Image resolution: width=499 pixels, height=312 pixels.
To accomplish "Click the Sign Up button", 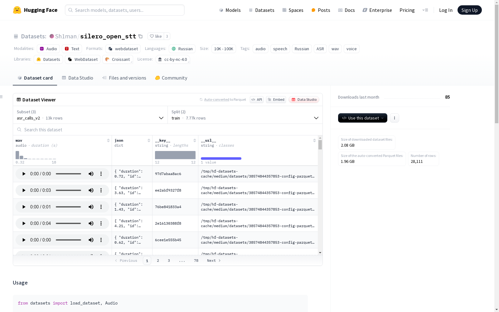I will 470,10.
